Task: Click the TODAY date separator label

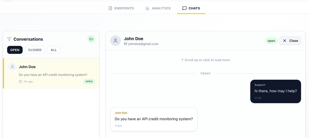Action: (205, 73)
